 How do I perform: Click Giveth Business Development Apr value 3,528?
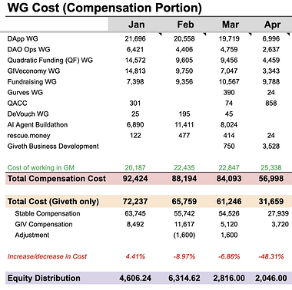271,147
